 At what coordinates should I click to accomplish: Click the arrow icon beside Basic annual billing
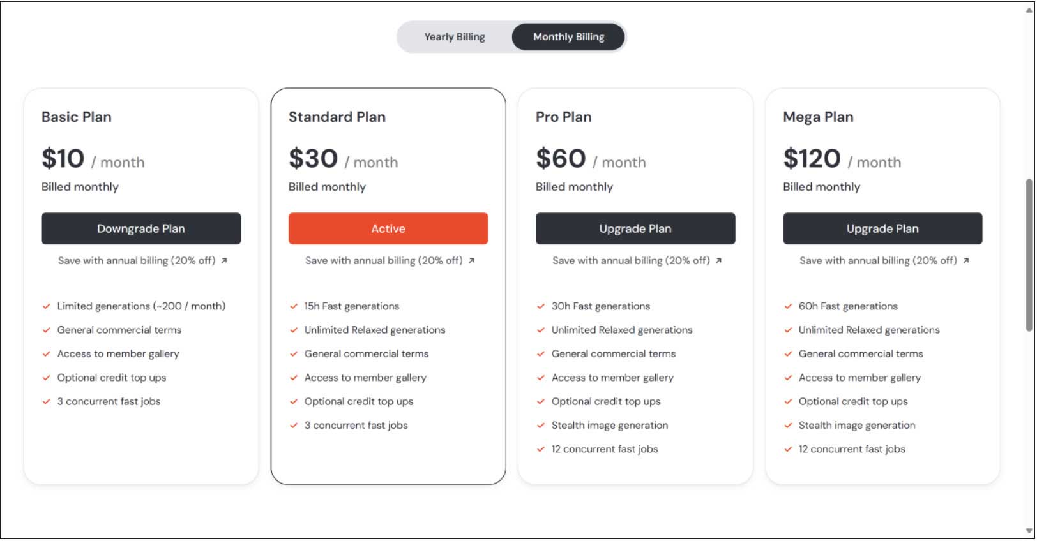(x=224, y=261)
